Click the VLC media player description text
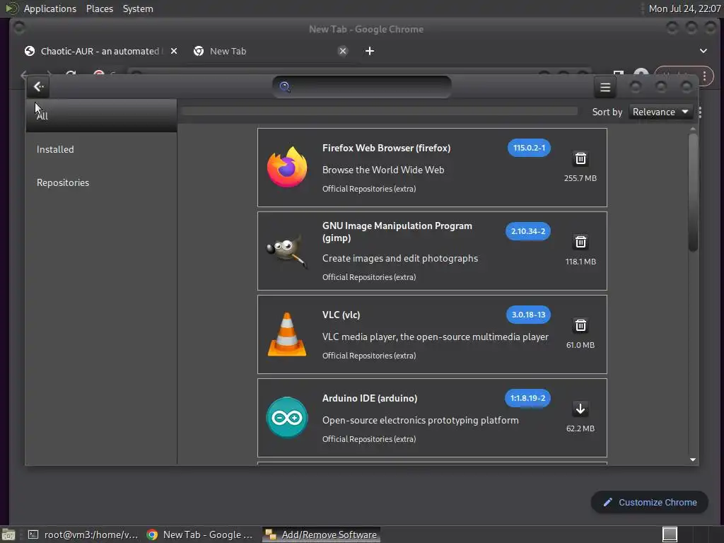This screenshot has width=724, height=543. coord(436,337)
